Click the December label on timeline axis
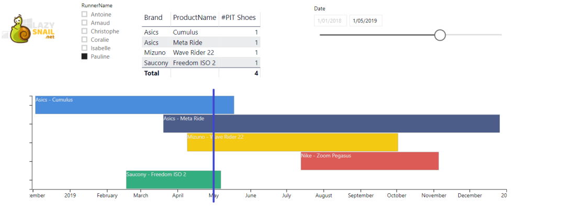 469,195
